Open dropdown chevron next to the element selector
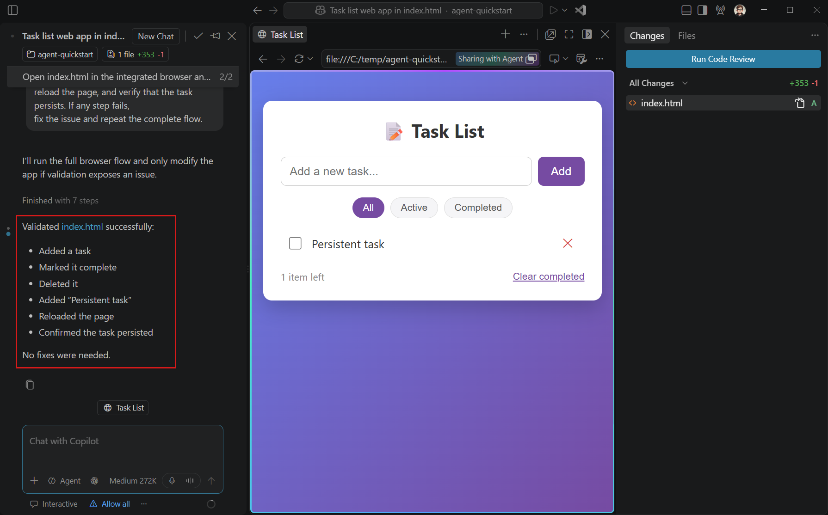Viewport: 828px width, 515px height. [x=565, y=59]
